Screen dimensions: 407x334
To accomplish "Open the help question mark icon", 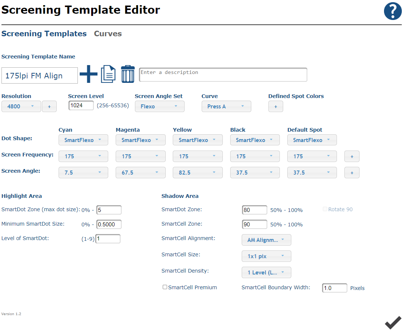I will click(x=393, y=11).
